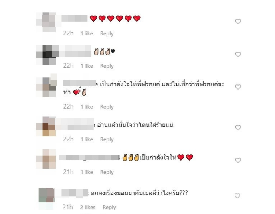Reply to the six red hearts comment
The width and height of the screenshot is (275, 214).
(107, 33)
